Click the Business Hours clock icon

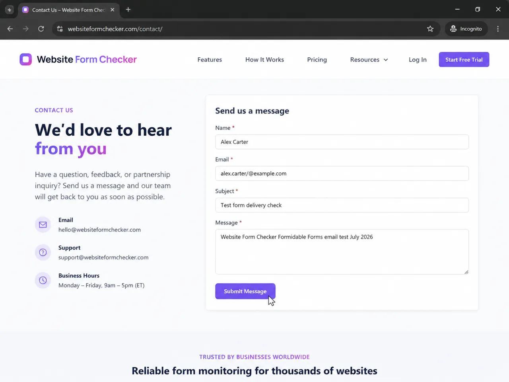pyautogui.click(x=43, y=280)
